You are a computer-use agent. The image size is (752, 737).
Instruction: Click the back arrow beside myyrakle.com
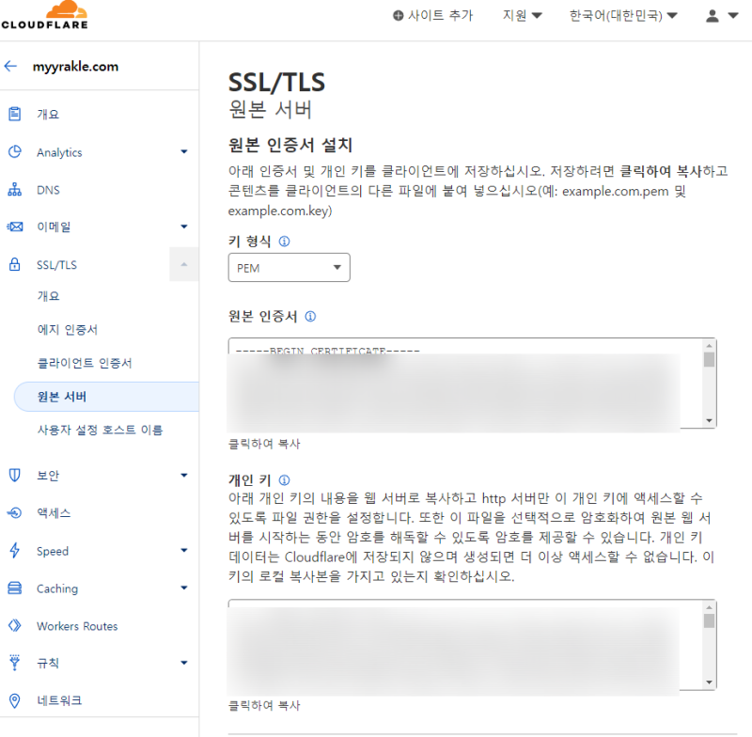click(11, 67)
